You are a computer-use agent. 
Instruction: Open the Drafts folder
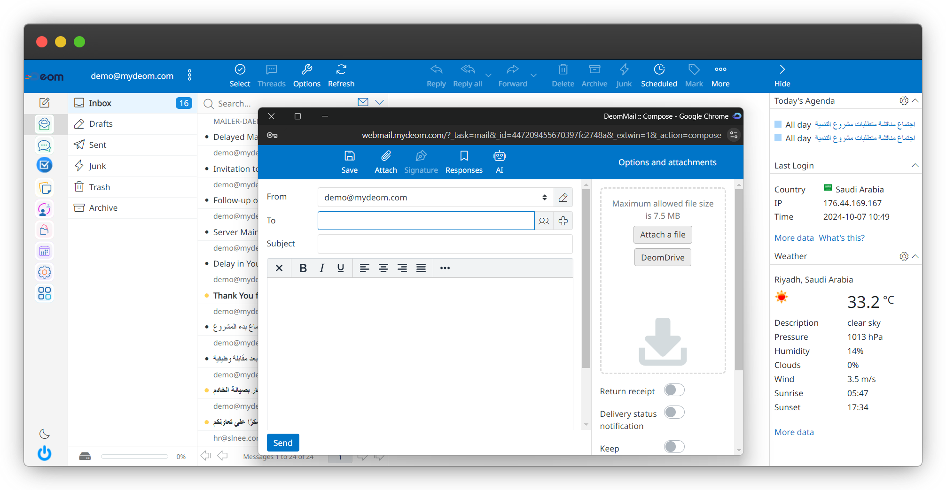click(101, 124)
